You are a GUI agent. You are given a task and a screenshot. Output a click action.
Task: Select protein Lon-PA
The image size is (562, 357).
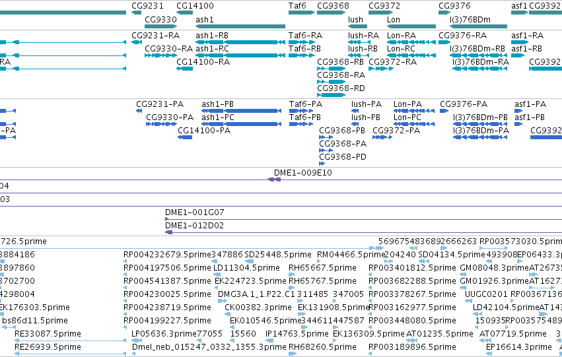click(414, 111)
